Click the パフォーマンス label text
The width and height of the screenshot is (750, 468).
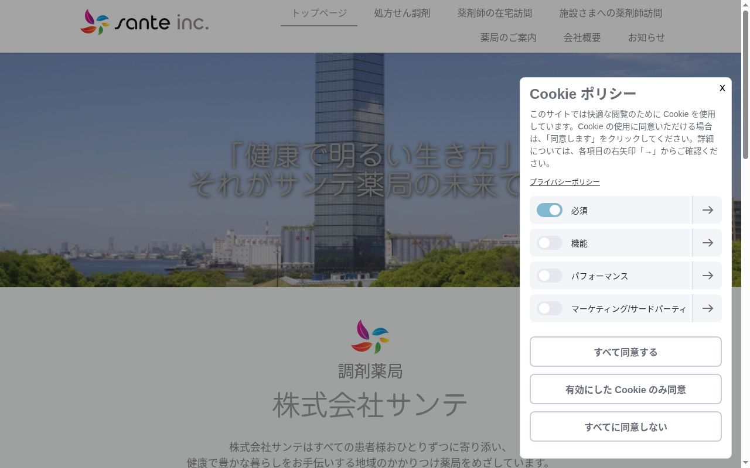599,276
